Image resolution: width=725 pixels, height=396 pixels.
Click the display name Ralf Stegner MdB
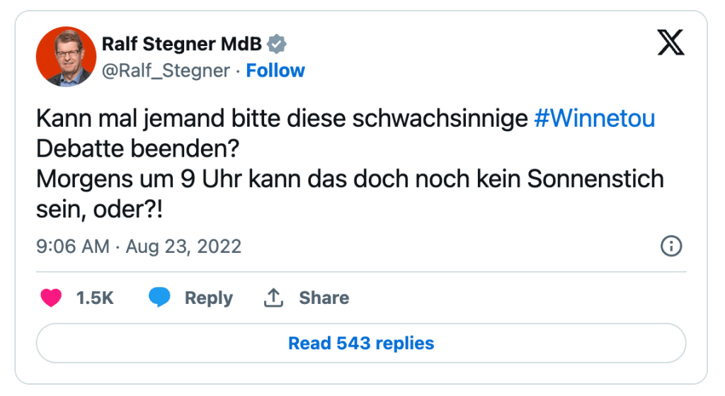[181, 44]
